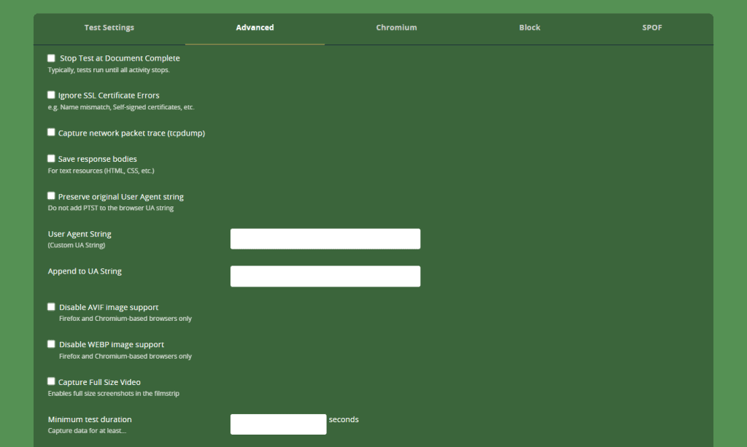Click 'Capture network packet trace (tcpdump)' label
The width and height of the screenshot is (747, 447).
point(131,133)
